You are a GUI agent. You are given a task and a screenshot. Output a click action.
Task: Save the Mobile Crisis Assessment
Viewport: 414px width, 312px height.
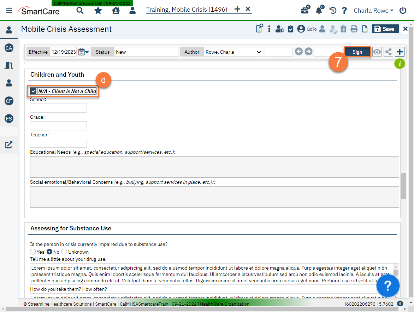click(385, 29)
